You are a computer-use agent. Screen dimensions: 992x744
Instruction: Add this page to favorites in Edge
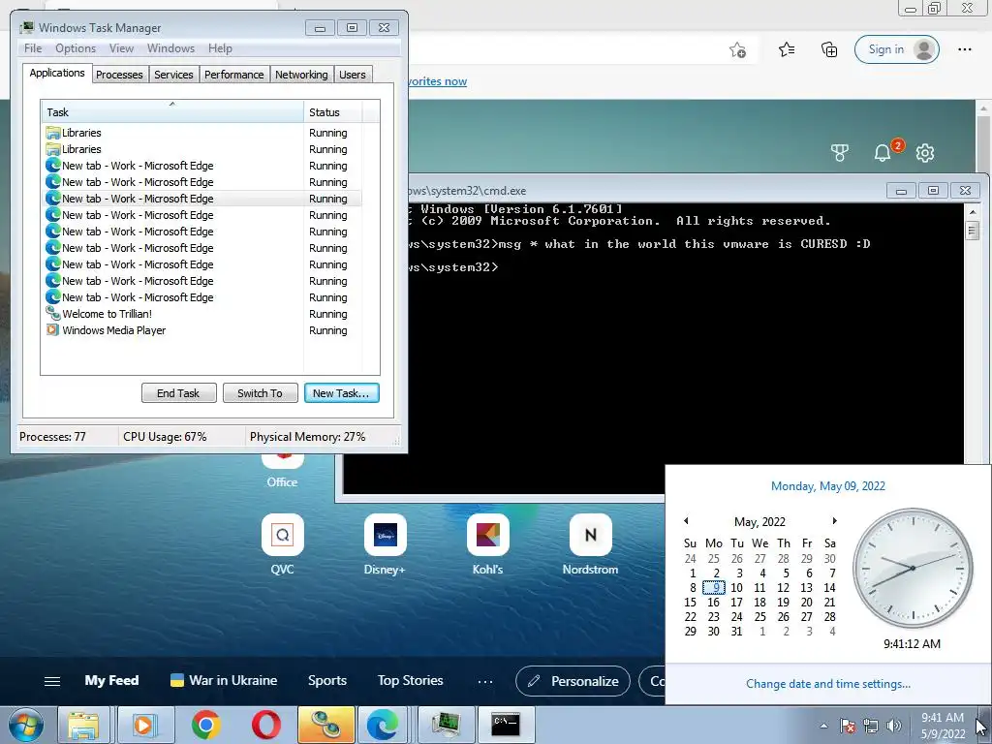coord(737,49)
